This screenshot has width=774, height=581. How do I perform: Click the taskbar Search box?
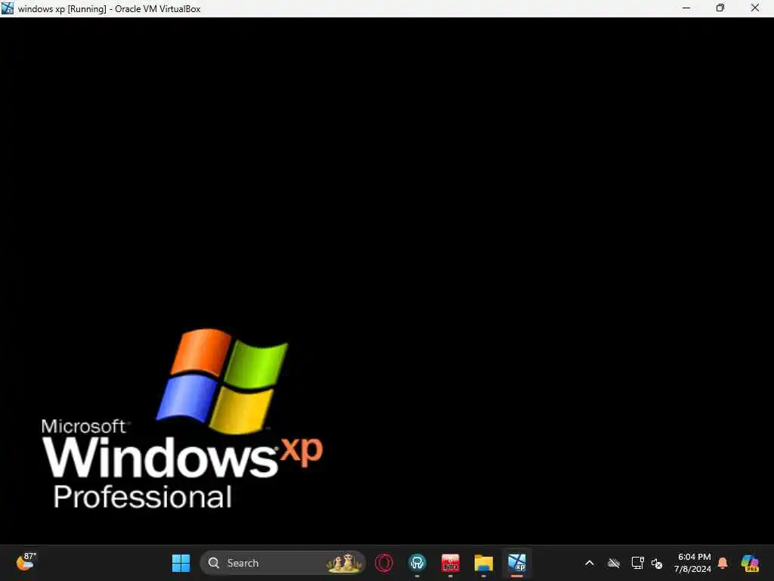283,563
